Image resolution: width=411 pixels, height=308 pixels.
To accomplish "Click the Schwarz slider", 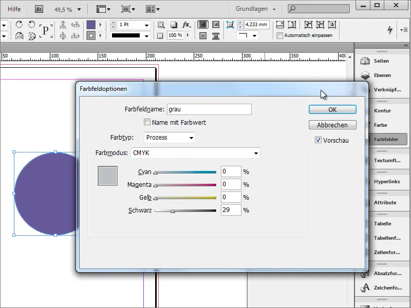I will 185,210.
